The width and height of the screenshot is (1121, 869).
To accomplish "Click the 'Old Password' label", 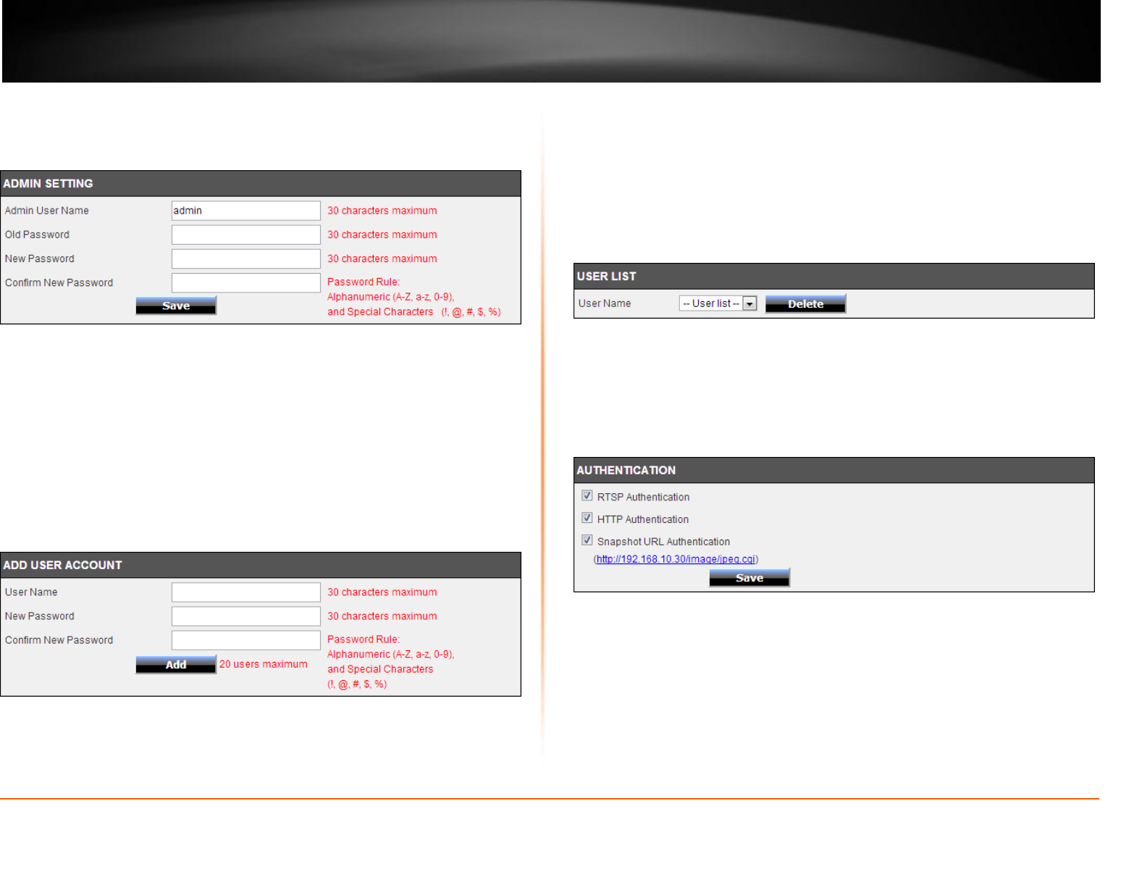I will coord(37,235).
